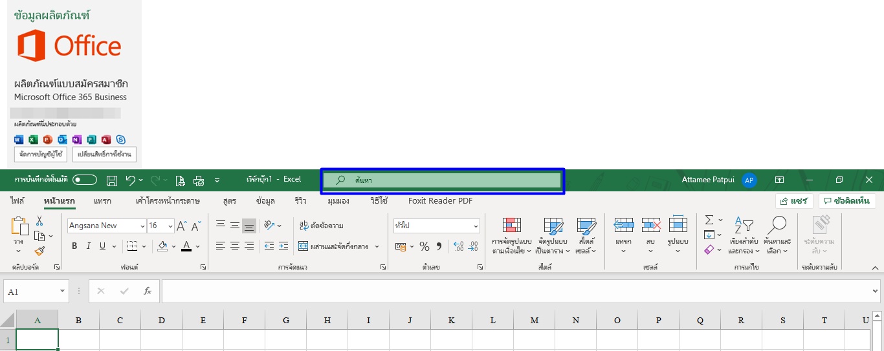884x351 pixels.
Task: Toggle Bold formatting
Action: (x=74, y=246)
